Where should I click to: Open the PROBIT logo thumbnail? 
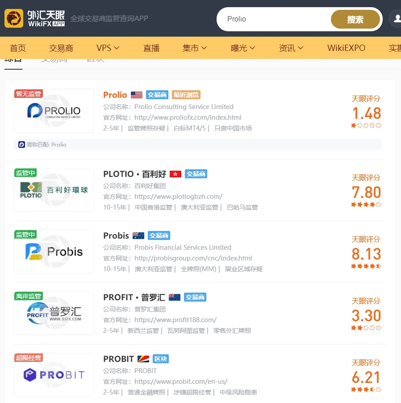[x=54, y=375]
